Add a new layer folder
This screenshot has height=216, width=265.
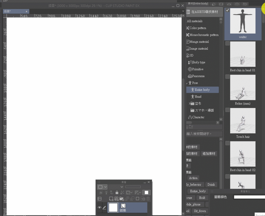122,199
